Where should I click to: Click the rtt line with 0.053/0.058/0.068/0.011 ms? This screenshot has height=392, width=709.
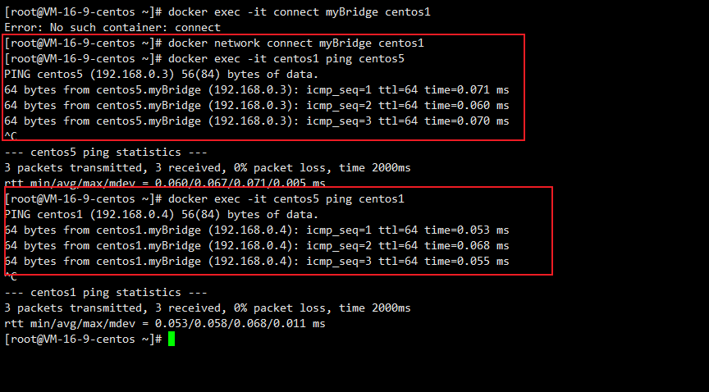point(164,323)
